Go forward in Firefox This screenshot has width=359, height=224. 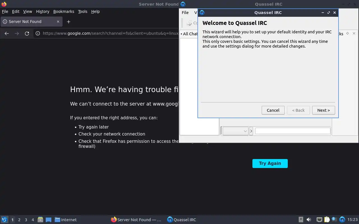[17, 34]
